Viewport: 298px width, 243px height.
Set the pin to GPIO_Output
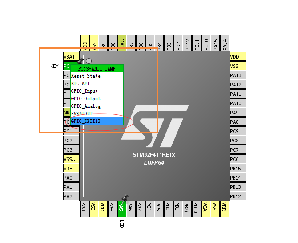click(97, 98)
